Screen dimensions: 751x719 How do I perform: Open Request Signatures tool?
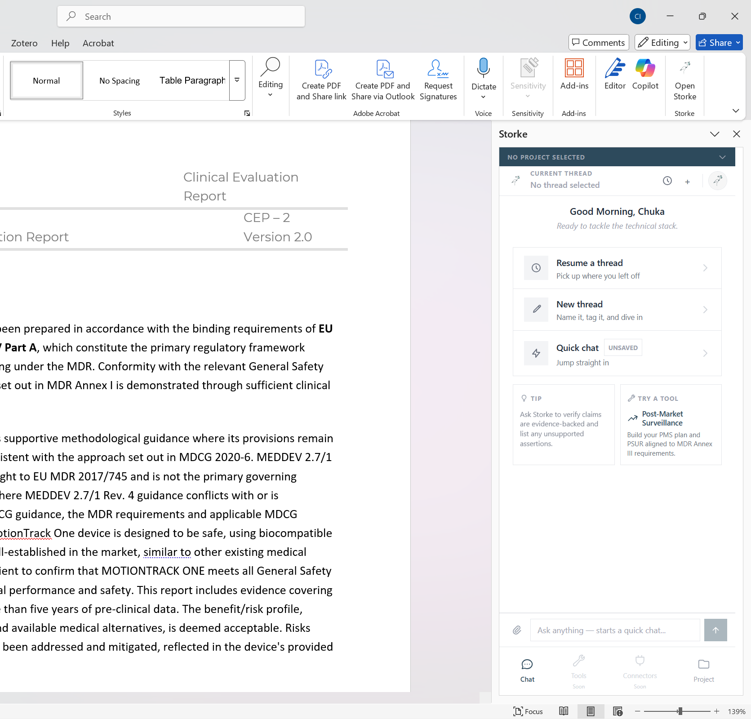[438, 79]
